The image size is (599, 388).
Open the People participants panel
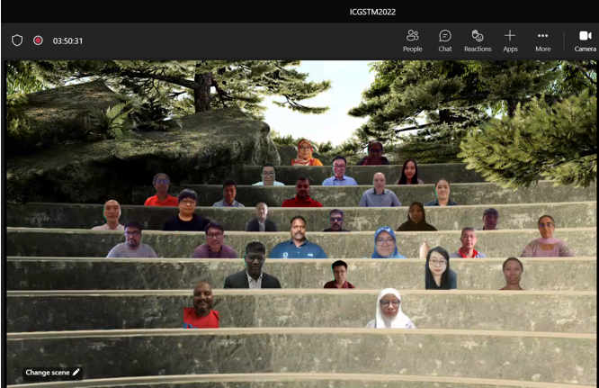pyautogui.click(x=412, y=41)
